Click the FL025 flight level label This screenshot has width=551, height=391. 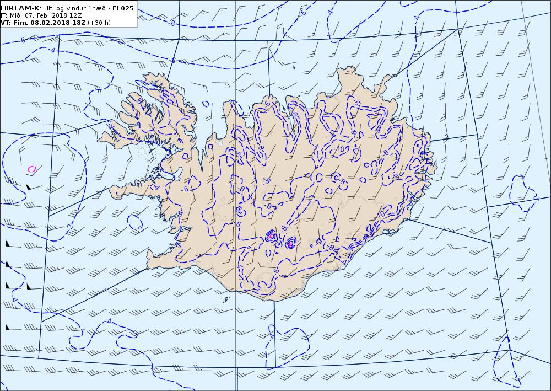pyautogui.click(x=123, y=8)
